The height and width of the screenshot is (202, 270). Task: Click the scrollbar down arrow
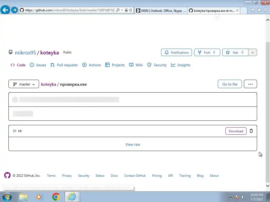point(268,185)
